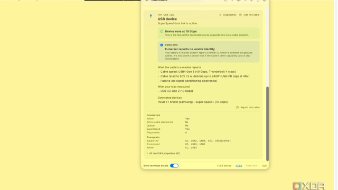338x190 pixels.
Task: Click CC, USB3 active transports value
Action: [x=191, y=148]
